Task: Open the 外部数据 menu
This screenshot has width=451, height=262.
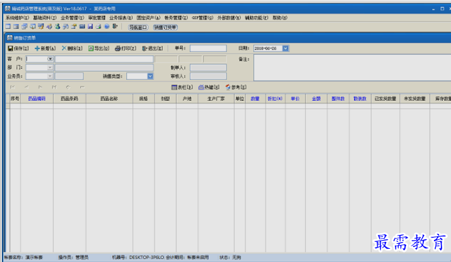Action: [x=229, y=18]
